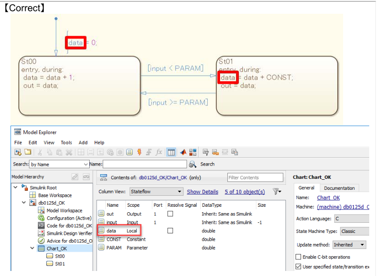
Task: Click the Open folder toolbar icon
Action: click(28, 152)
